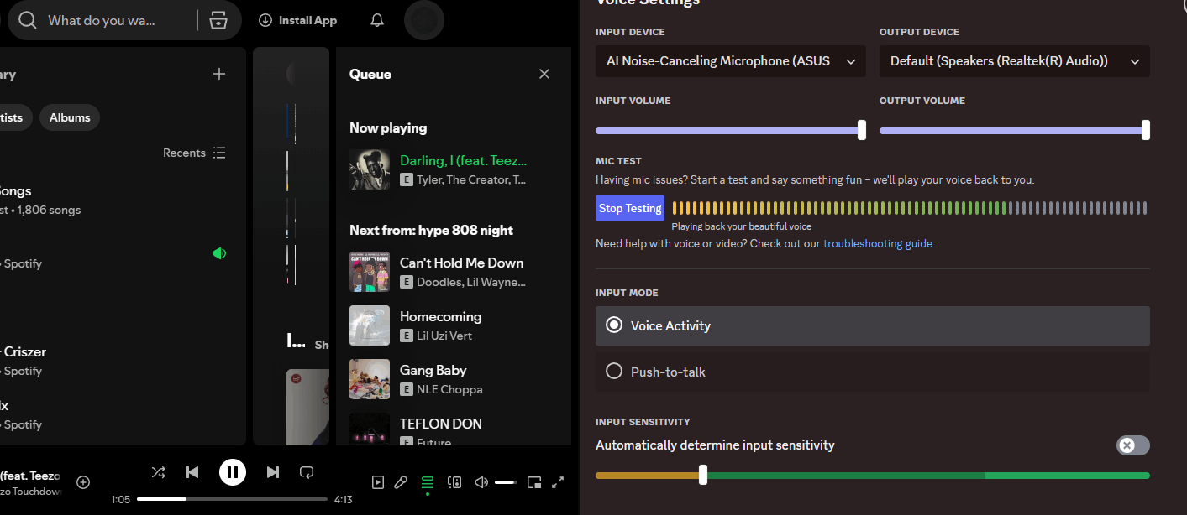Screen dimensions: 1187x515
Task: Select the Voice Activity input mode
Action: tap(872, 325)
